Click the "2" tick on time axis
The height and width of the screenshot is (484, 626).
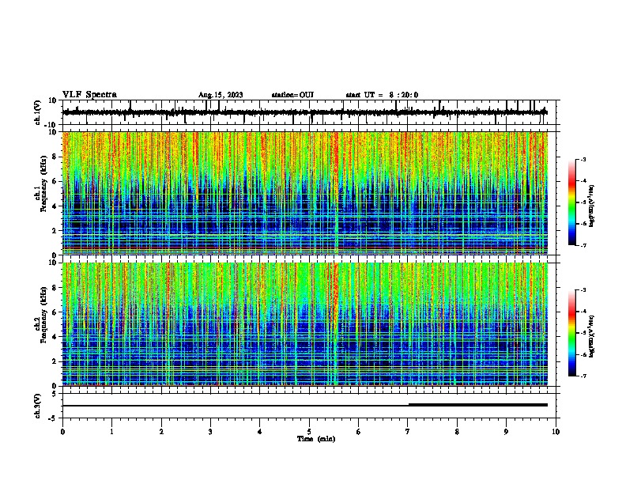(x=161, y=432)
